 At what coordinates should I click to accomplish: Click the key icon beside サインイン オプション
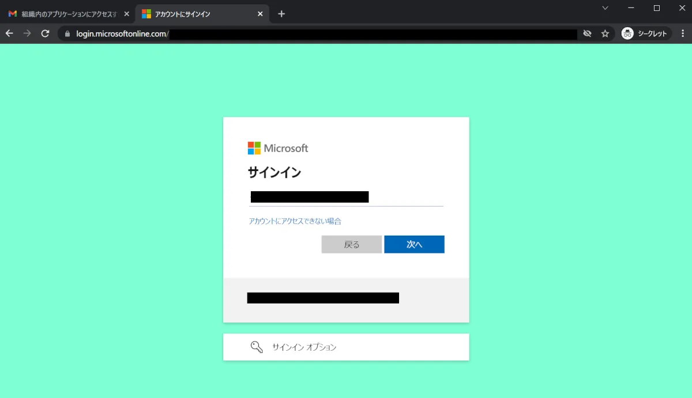pos(257,347)
